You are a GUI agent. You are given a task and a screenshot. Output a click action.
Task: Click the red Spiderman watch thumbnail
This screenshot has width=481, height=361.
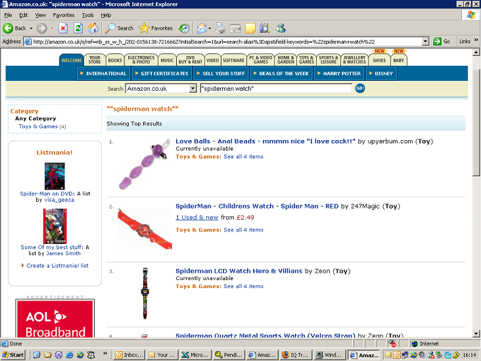click(x=145, y=229)
